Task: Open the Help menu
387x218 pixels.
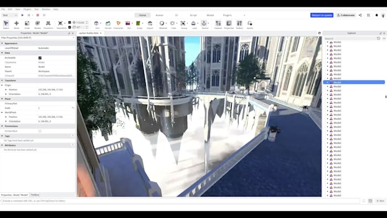Action: 56,9
